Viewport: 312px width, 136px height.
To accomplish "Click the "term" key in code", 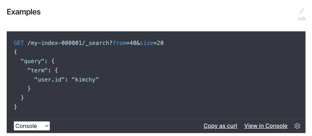I will [37, 71].
